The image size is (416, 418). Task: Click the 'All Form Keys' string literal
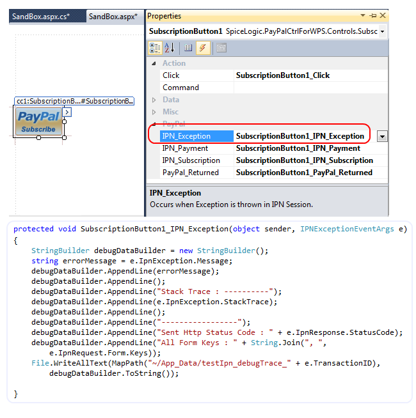[197, 343]
